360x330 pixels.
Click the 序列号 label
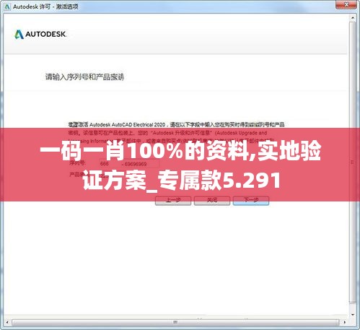click(77, 163)
